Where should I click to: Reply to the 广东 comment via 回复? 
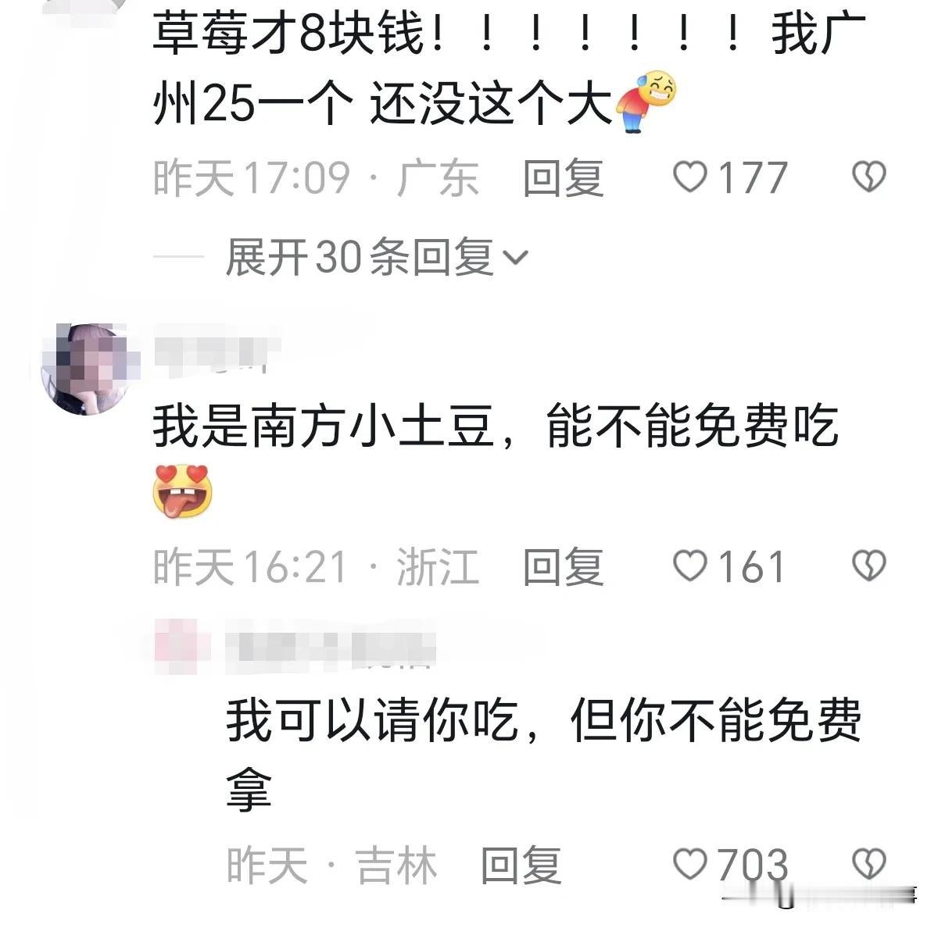[564, 177]
